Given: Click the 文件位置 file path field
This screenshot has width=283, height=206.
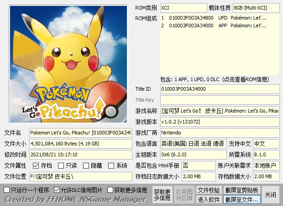Looking at the screenshot, I should click(x=81, y=176).
